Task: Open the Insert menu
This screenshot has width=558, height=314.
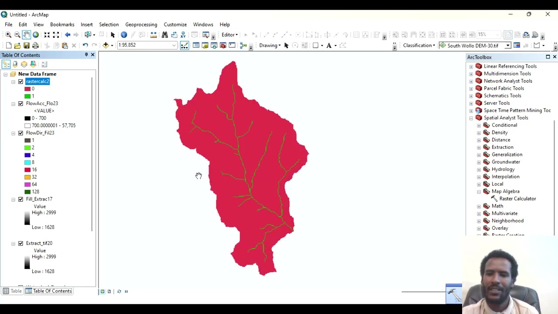Action: click(86, 24)
